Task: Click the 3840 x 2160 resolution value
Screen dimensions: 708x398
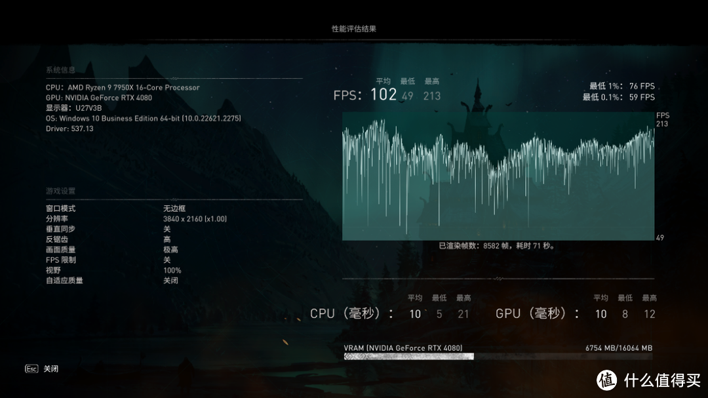Action: 195,218
